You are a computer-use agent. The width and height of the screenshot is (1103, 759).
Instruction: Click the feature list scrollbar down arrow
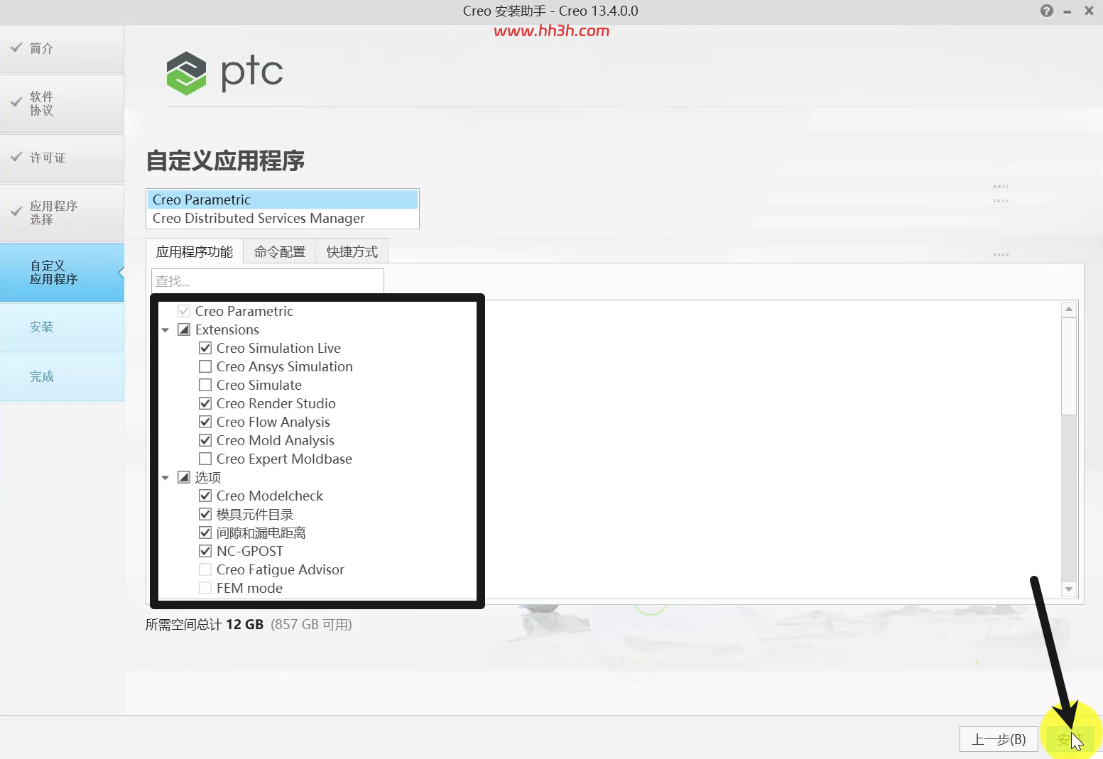click(x=1069, y=589)
